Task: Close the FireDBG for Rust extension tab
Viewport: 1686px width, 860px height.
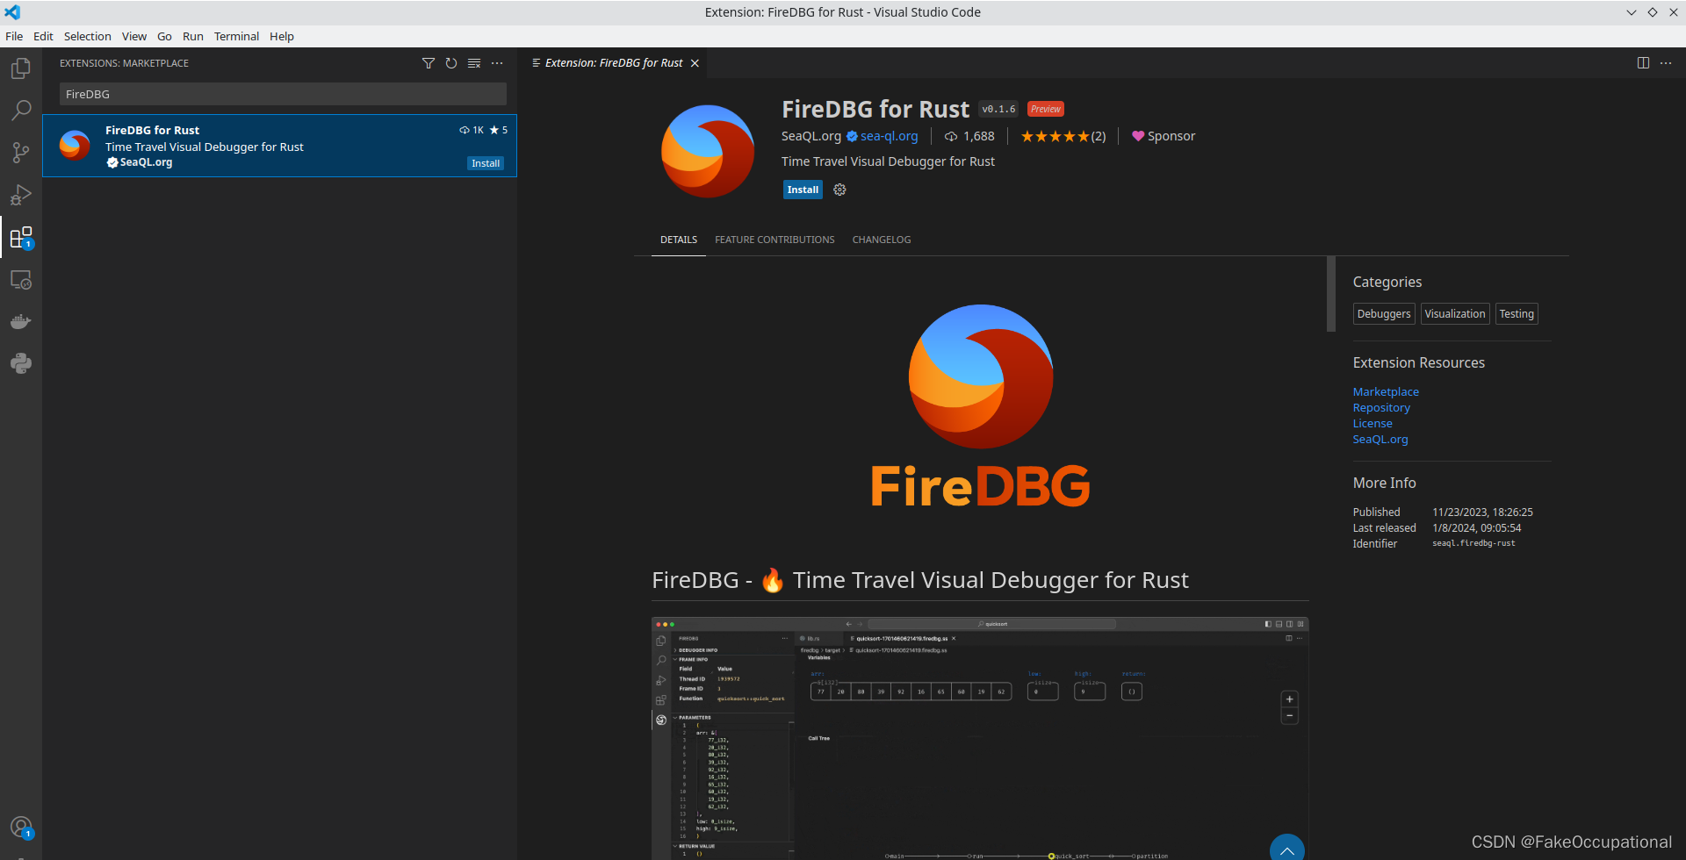Action: (695, 63)
